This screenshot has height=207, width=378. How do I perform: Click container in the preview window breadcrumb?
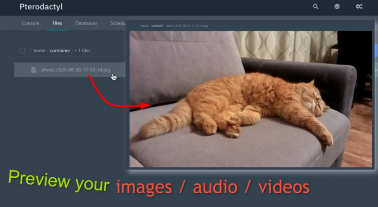pyautogui.click(x=158, y=26)
